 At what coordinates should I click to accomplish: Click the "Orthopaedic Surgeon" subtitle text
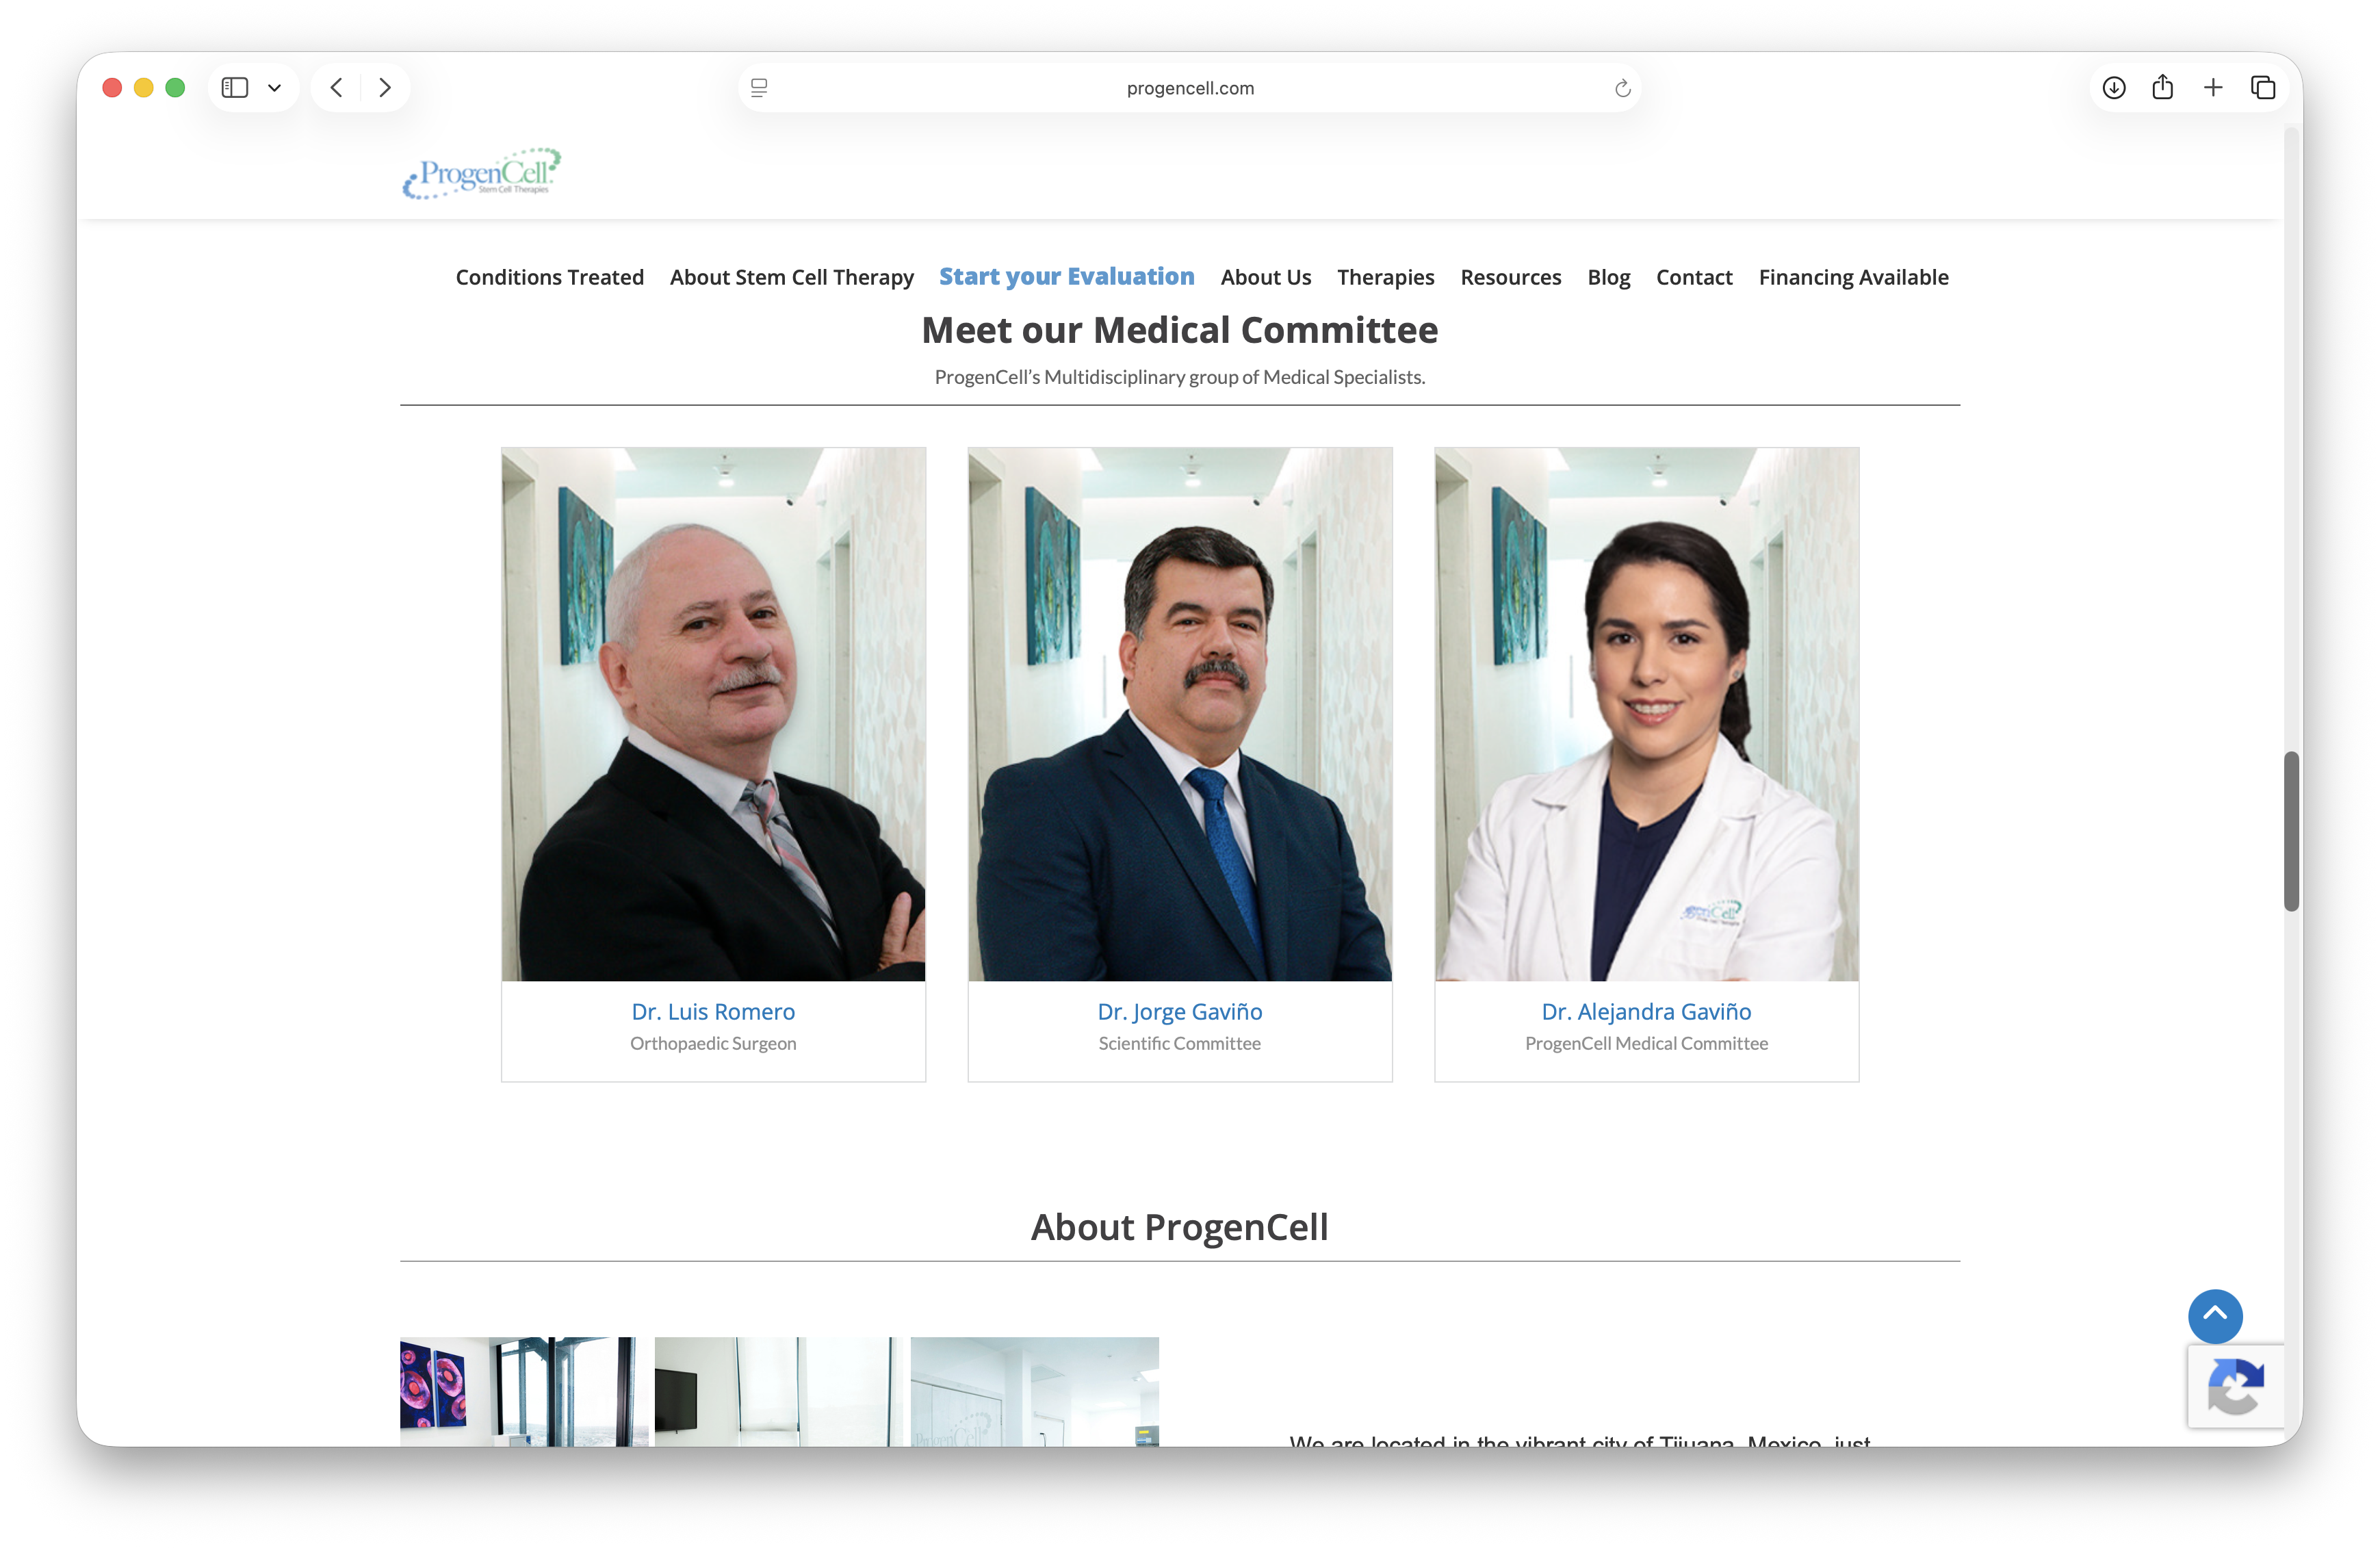point(713,1043)
